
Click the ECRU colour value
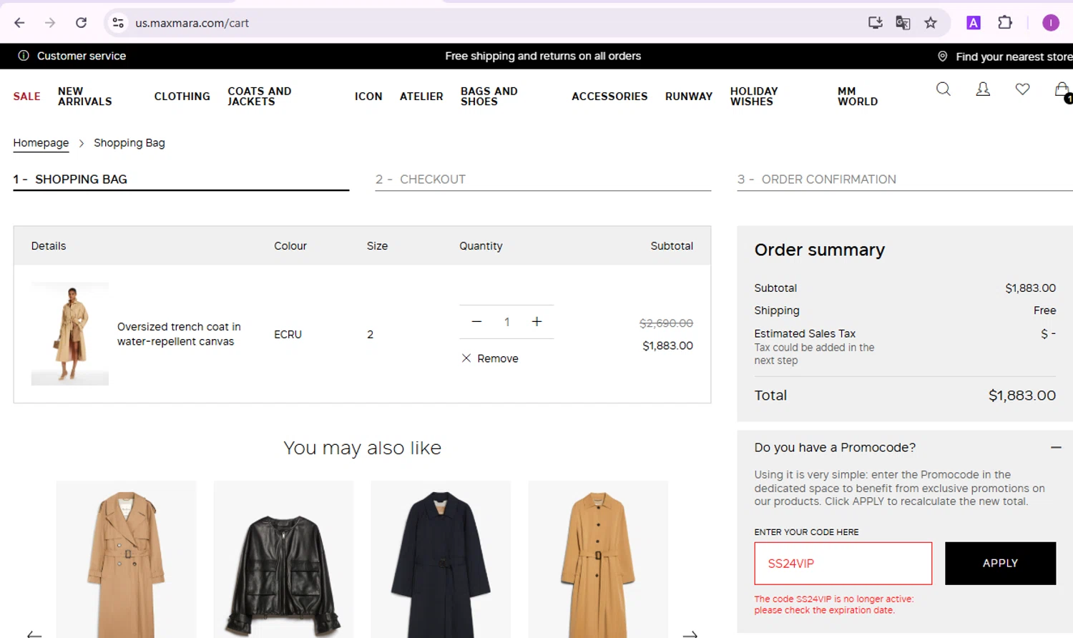pos(288,335)
